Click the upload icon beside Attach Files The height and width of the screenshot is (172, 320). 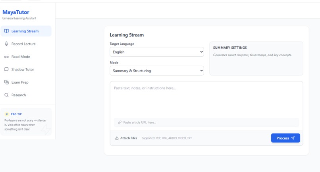tap(117, 138)
